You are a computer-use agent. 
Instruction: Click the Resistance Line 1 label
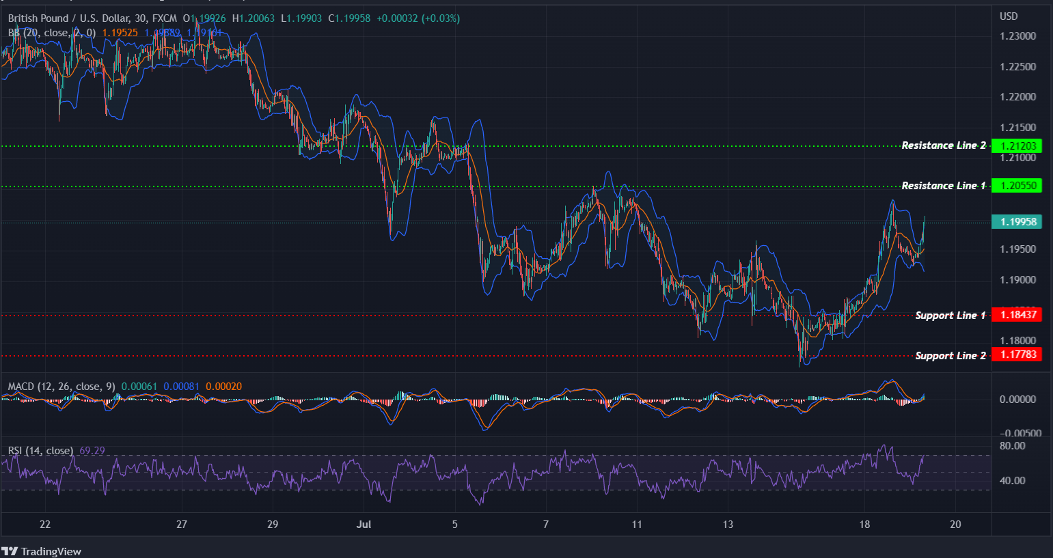[944, 185]
